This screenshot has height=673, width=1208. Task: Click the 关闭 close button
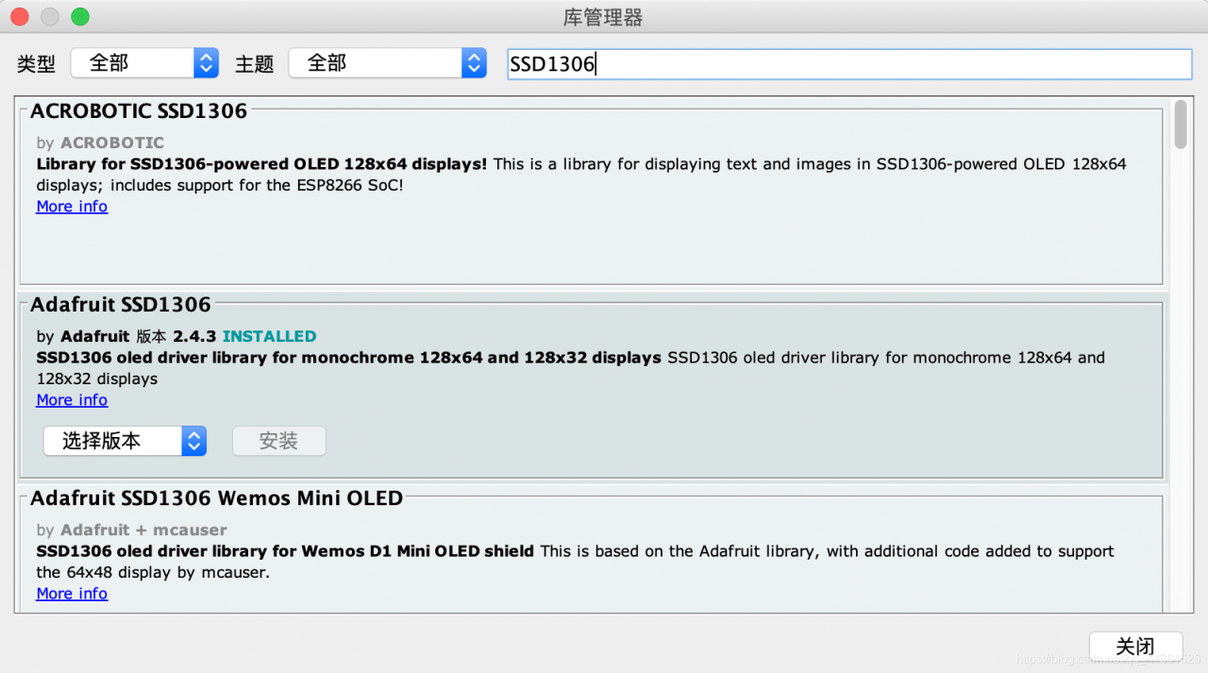click(1135, 647)
